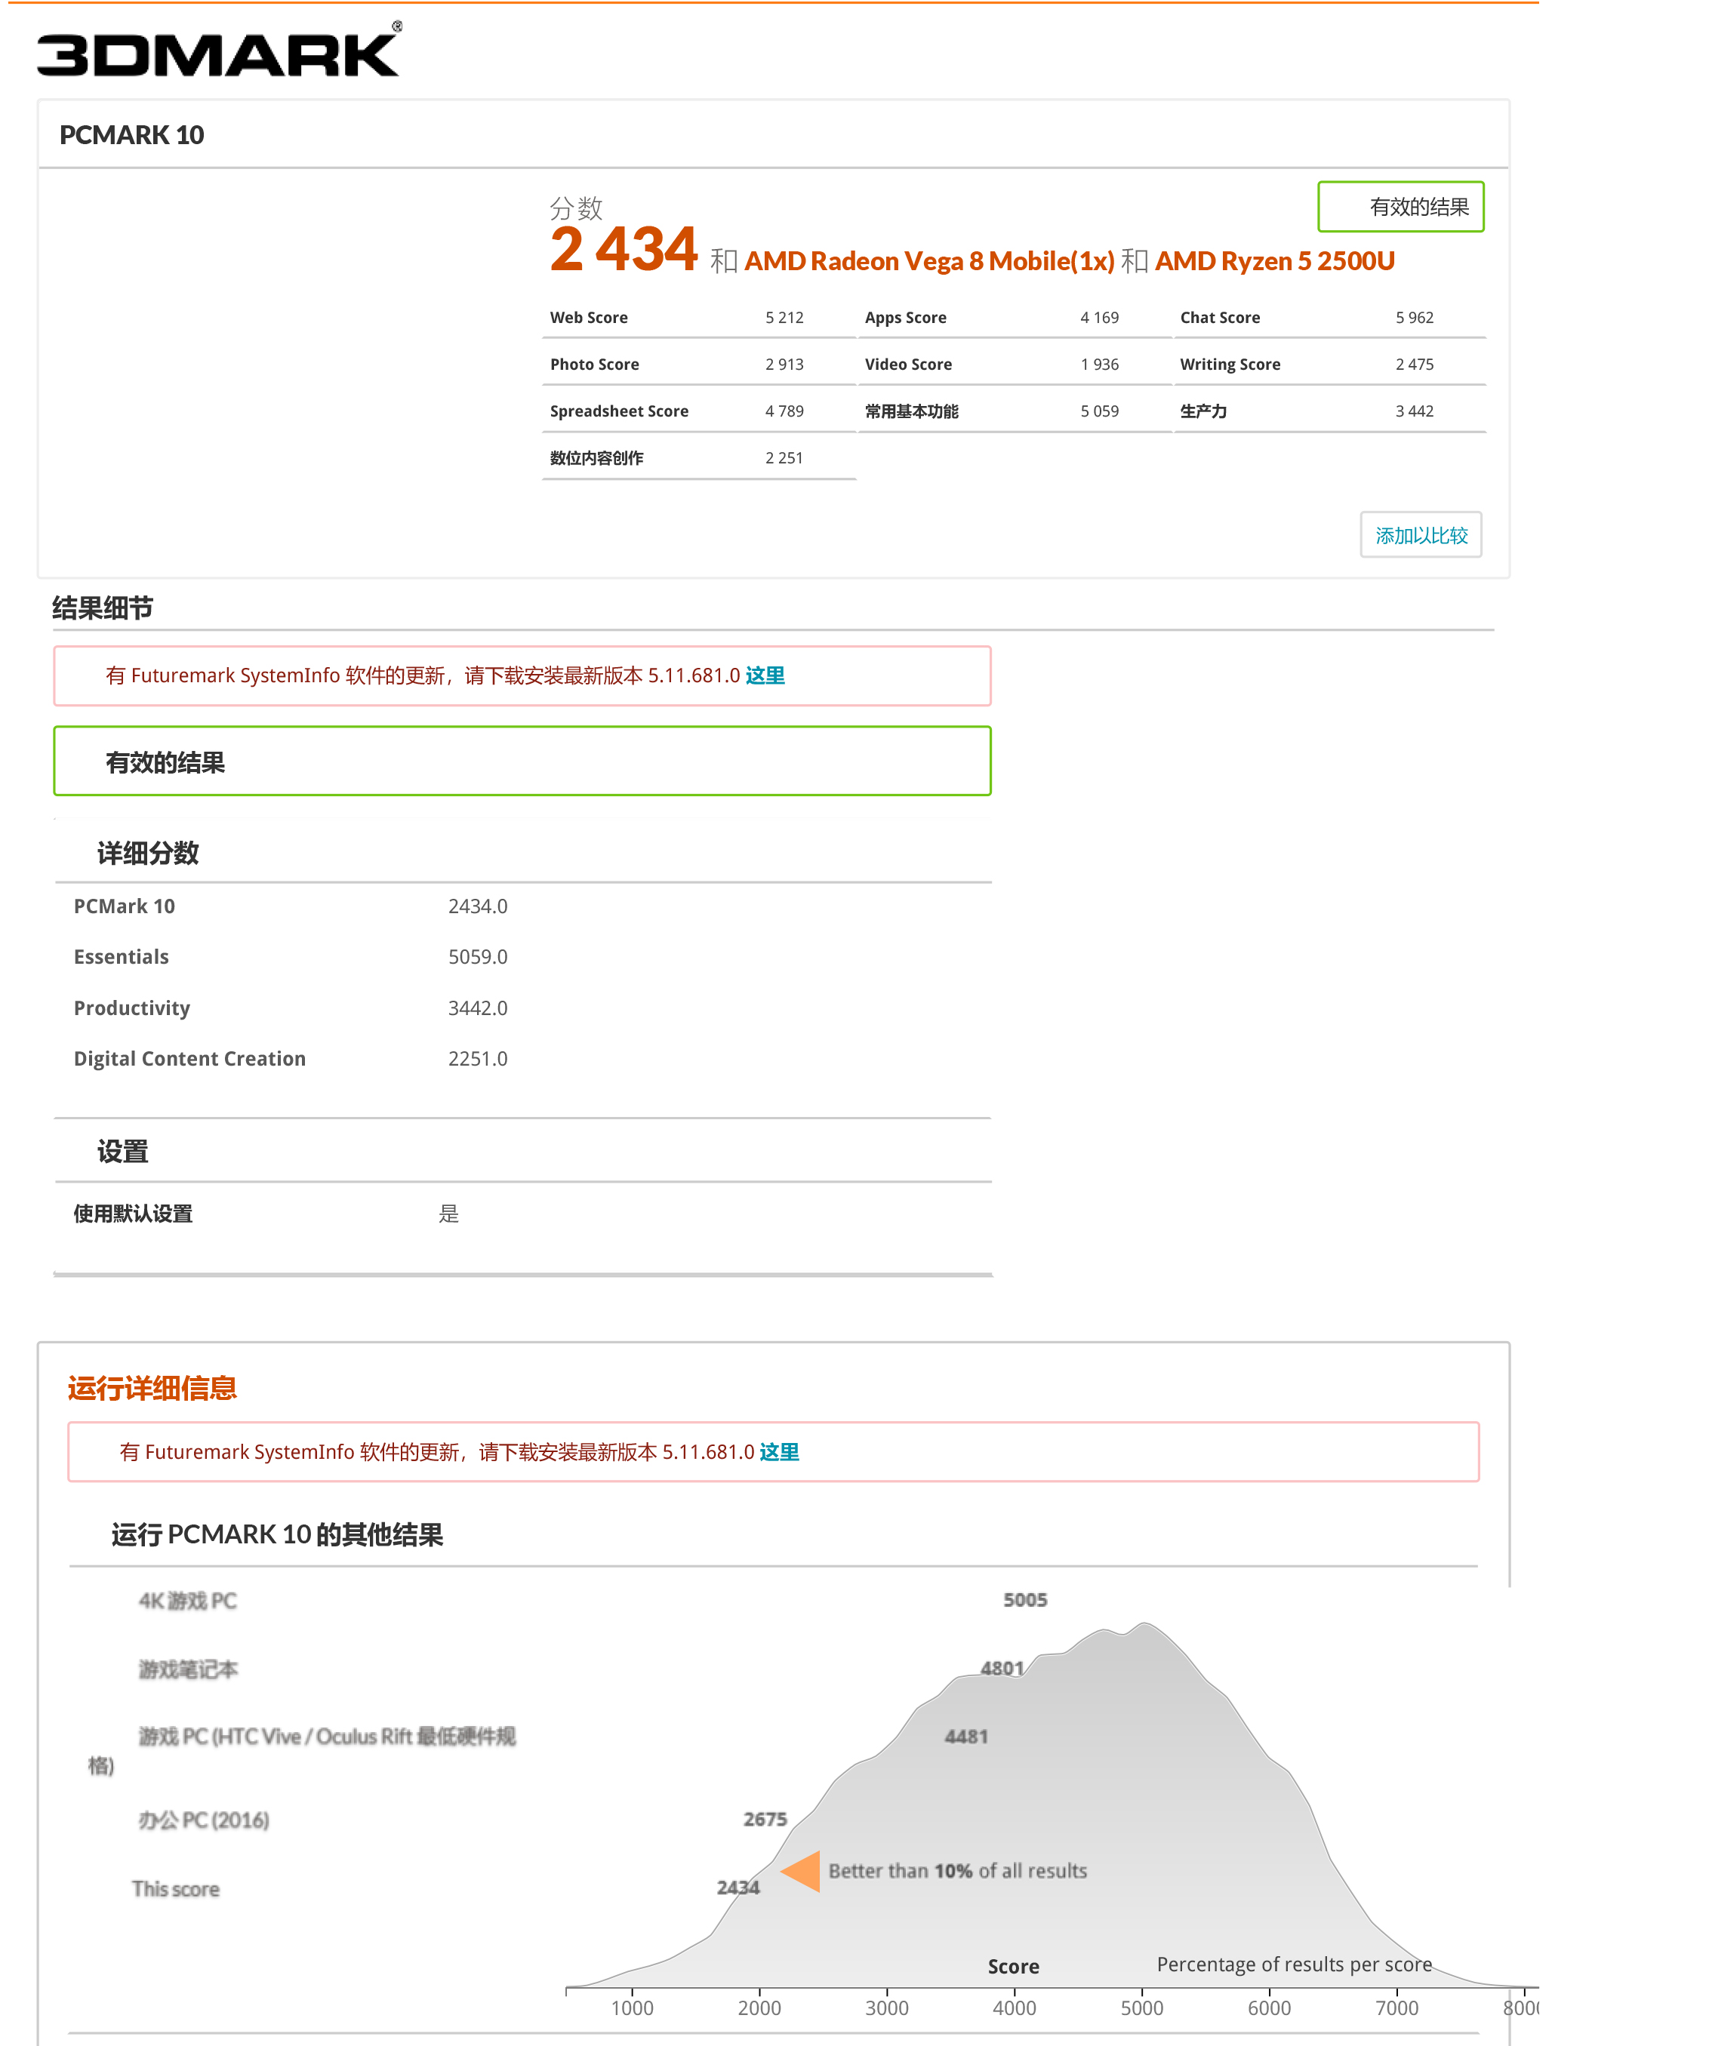Click the green 有效的结果 badge at top
The height and width of the screenshot is (2046, 1709).
1401,207
